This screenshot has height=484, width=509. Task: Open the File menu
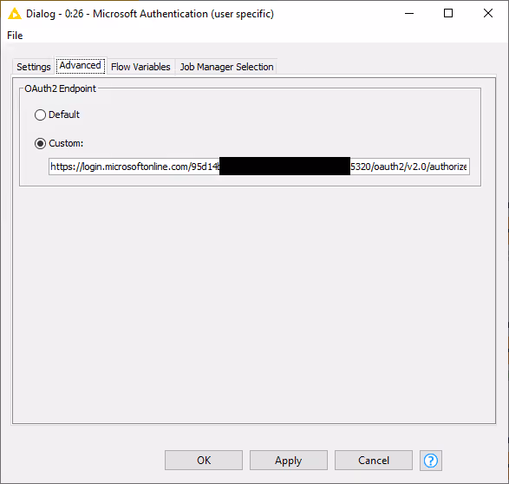(15, 36)
